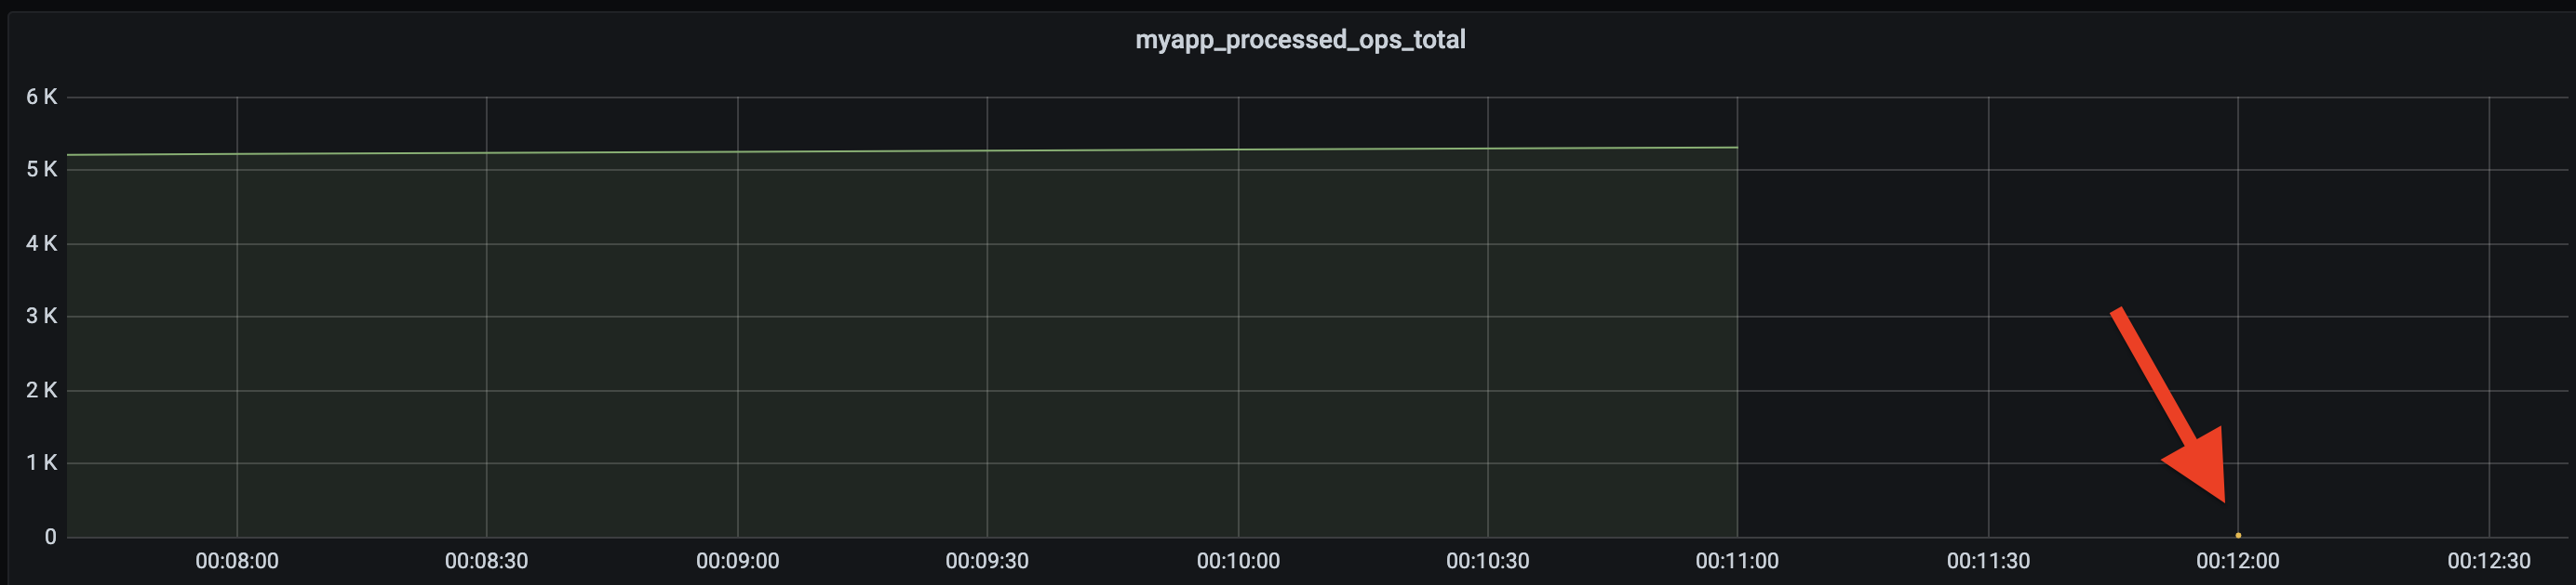Click the 00:08:00 time axis label
The width and height of the screenshot is (2576, 585).
(237, 561)
